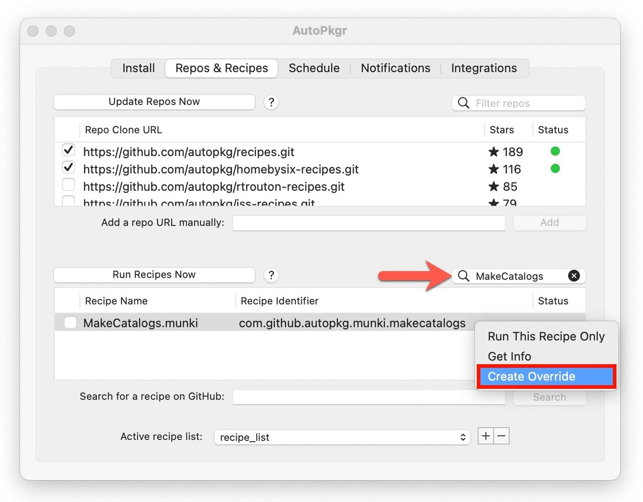This screenshot has width=643, height=502.
Task: Select the homebysix-recipes.git URL text
Action: (221, 169)
